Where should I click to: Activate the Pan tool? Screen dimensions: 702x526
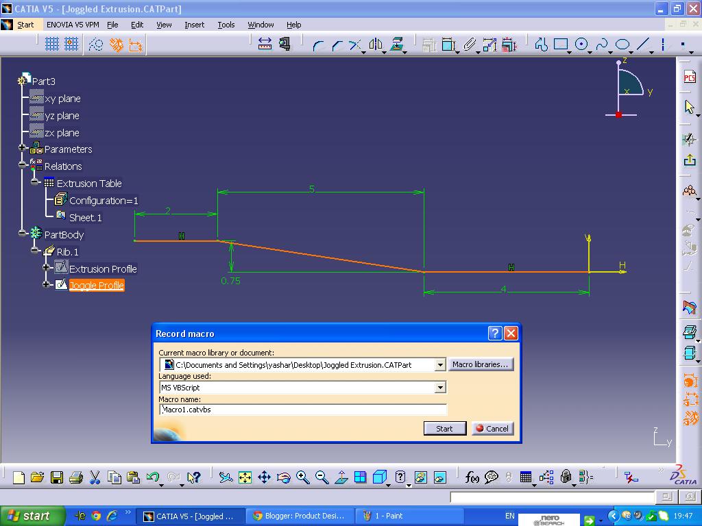(265, 476)
